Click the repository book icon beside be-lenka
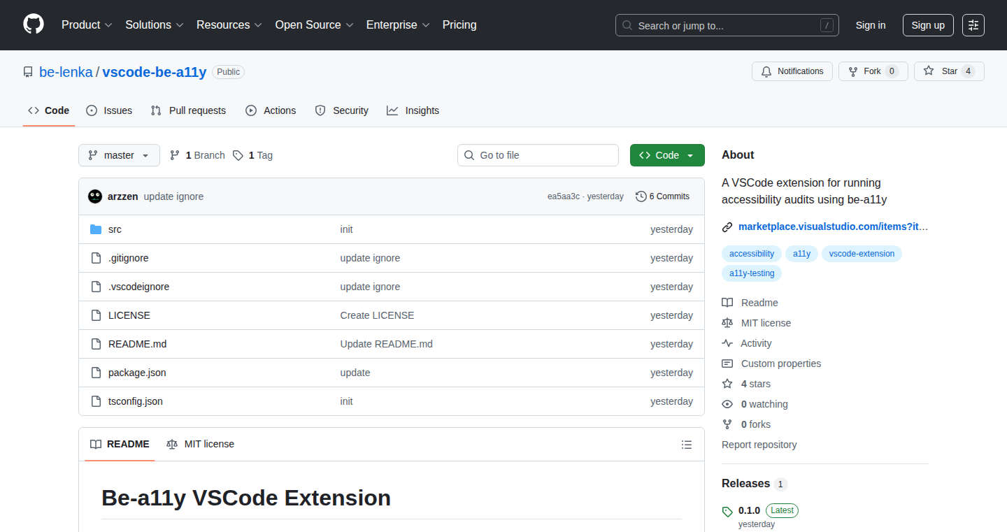 click(x=28, y=72)
